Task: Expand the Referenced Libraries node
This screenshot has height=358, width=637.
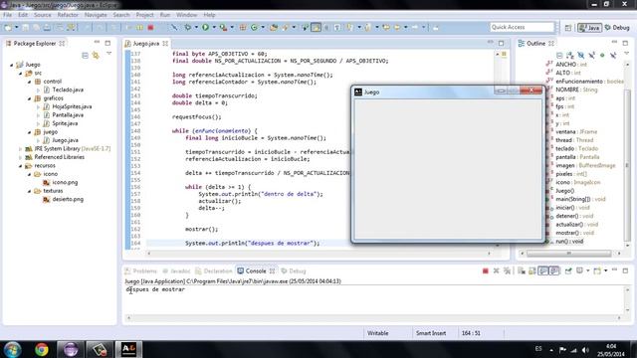Action: pyautogui.click(x=20, y=157)
